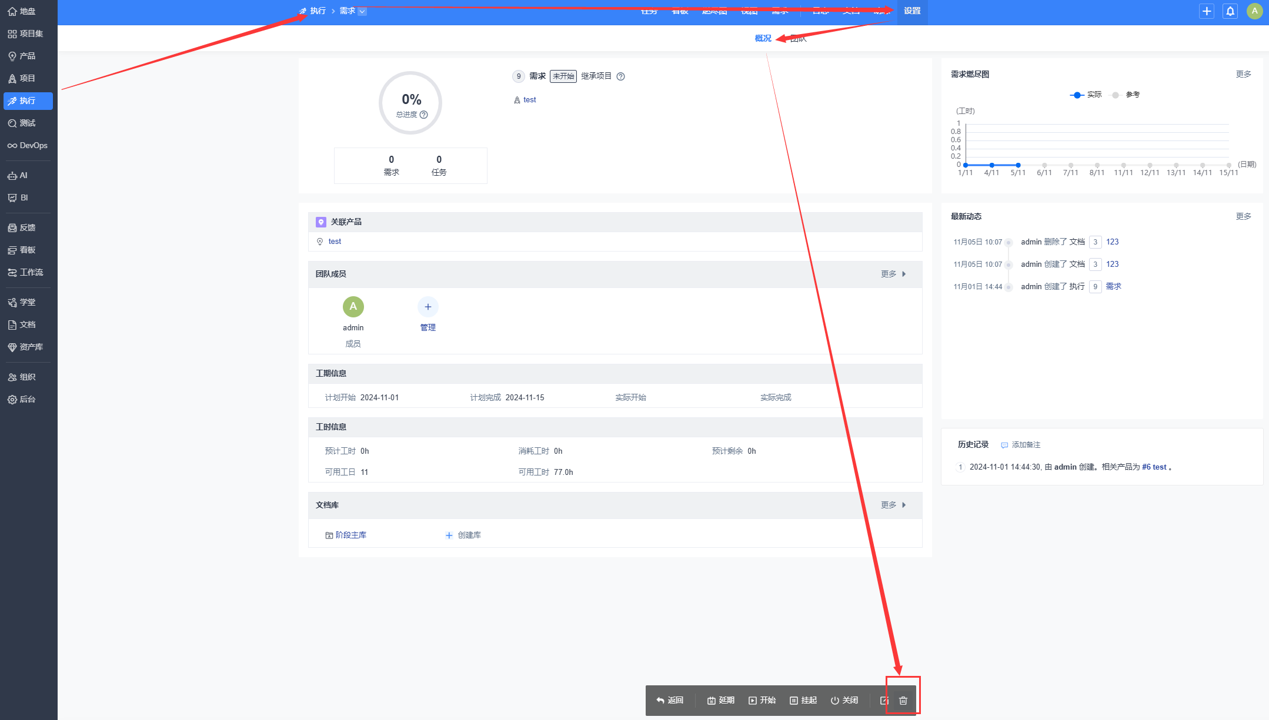Open 产品 in sidebar

[22, 56]
